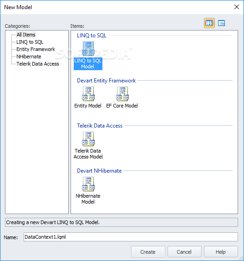Switch to large icons view

[x=209, y=23]
